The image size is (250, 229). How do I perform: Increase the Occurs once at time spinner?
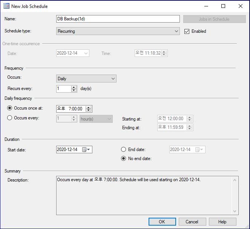pos(89,107)
